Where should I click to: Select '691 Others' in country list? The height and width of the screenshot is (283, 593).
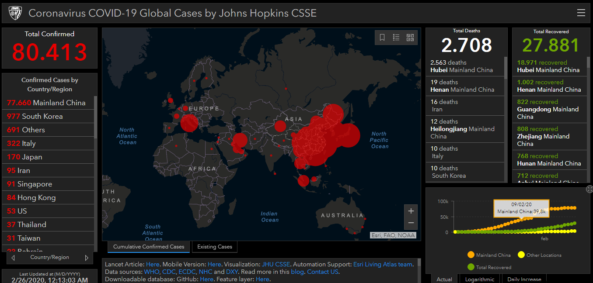48,130
